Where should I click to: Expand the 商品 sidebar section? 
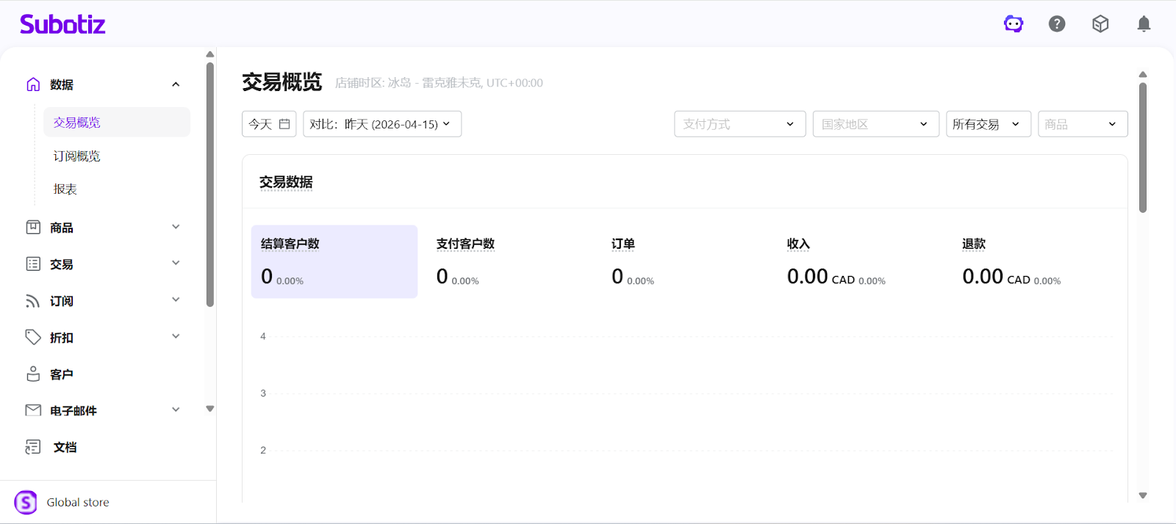(x=176, y=227)
